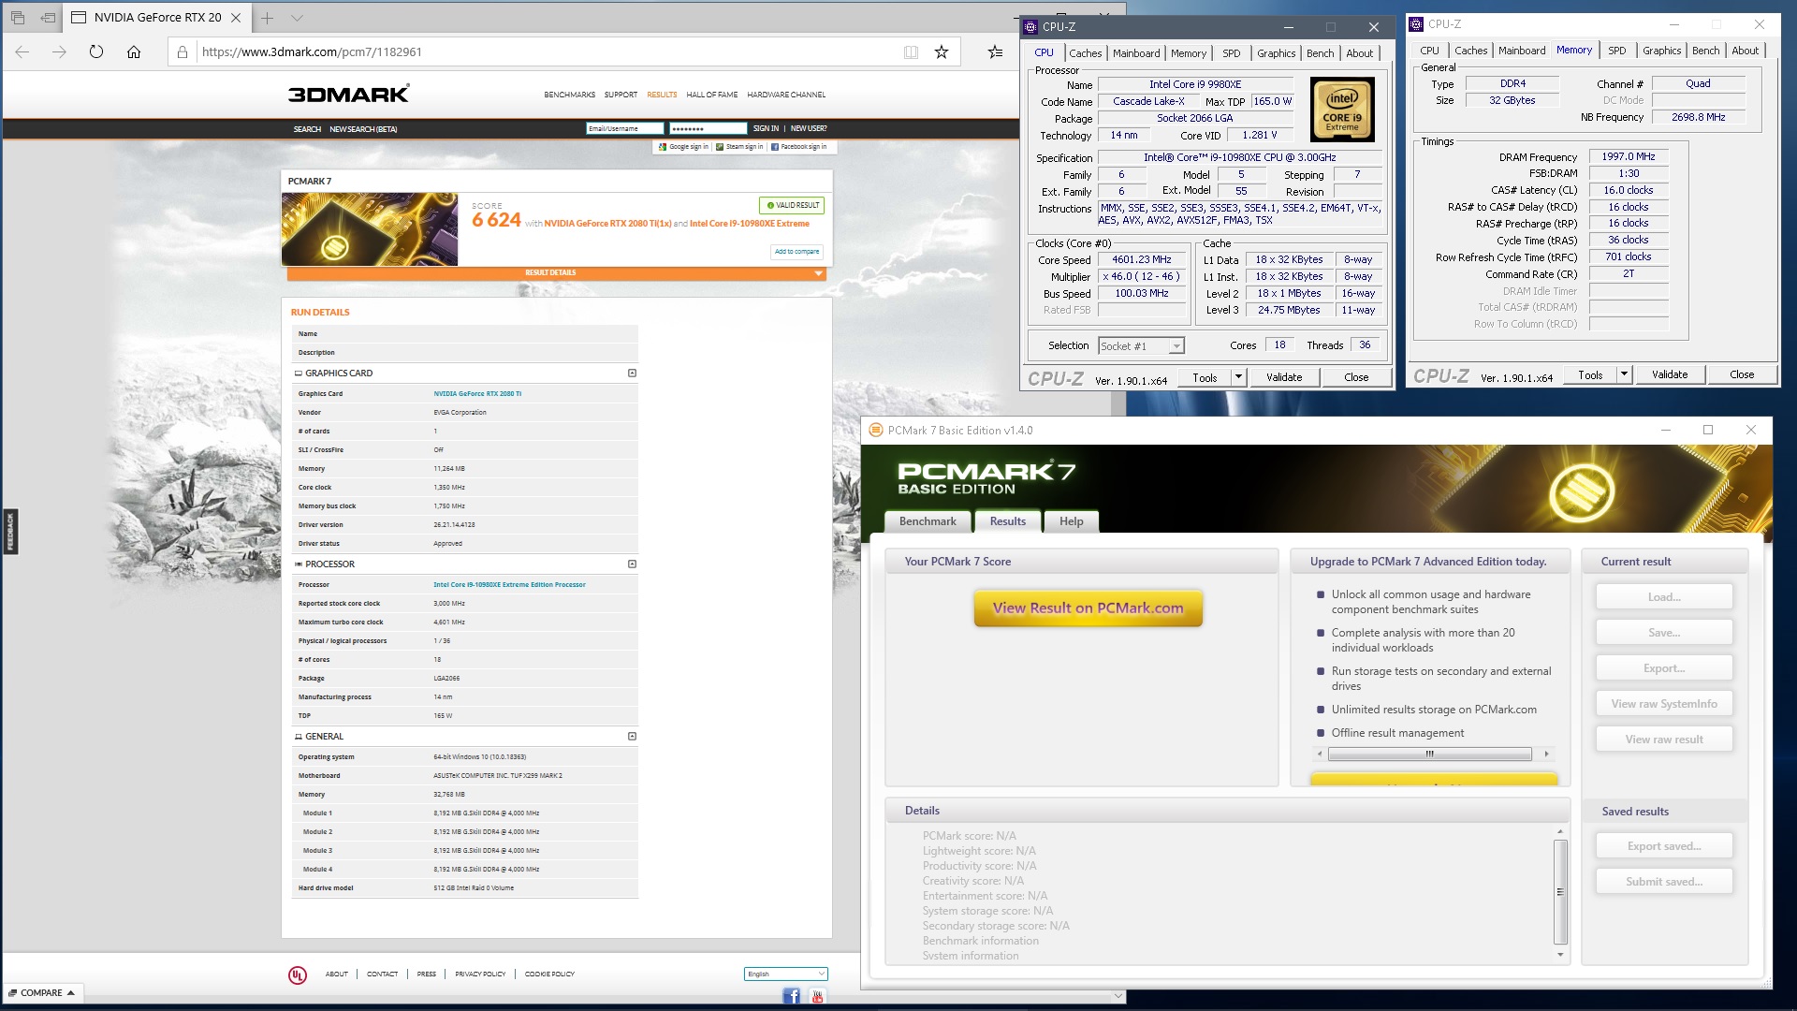The image size is (1797, 1011).
Task: Click the browser address bar URL
Action: click(x=312, y=51)
